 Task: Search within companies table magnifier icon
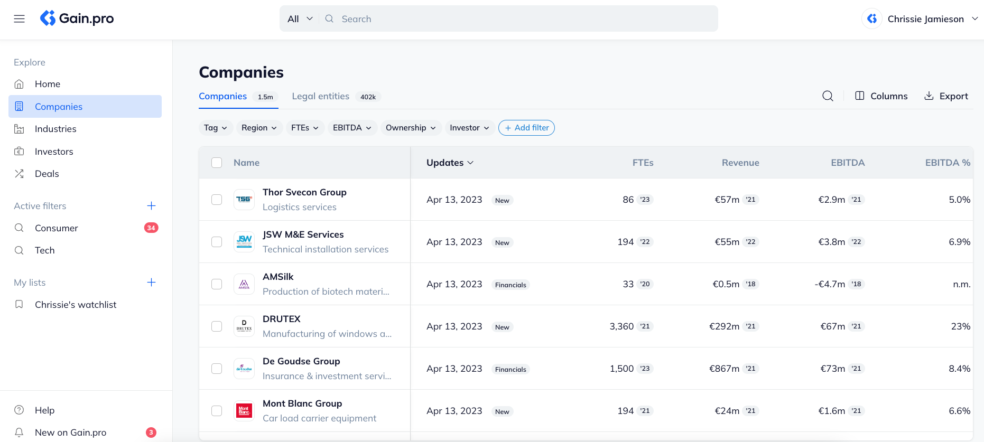pyautogui.click(x=828, y=96)
